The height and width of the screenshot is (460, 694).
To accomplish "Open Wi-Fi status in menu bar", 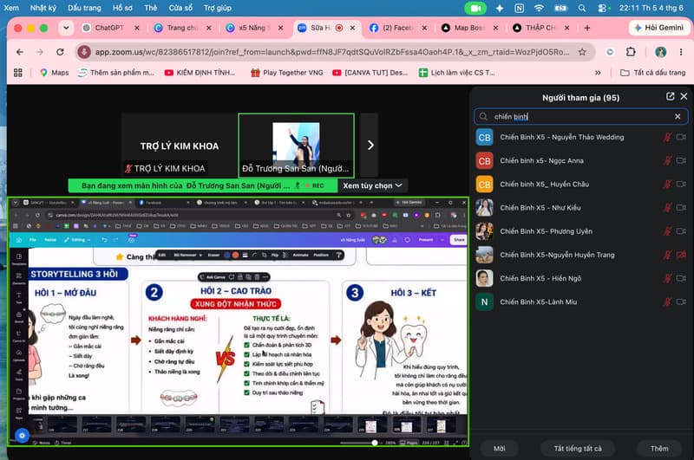I will pos(539,8).
